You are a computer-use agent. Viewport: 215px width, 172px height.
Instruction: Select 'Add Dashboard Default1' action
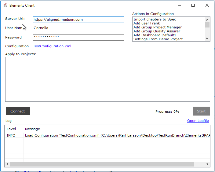coord(155,35)
